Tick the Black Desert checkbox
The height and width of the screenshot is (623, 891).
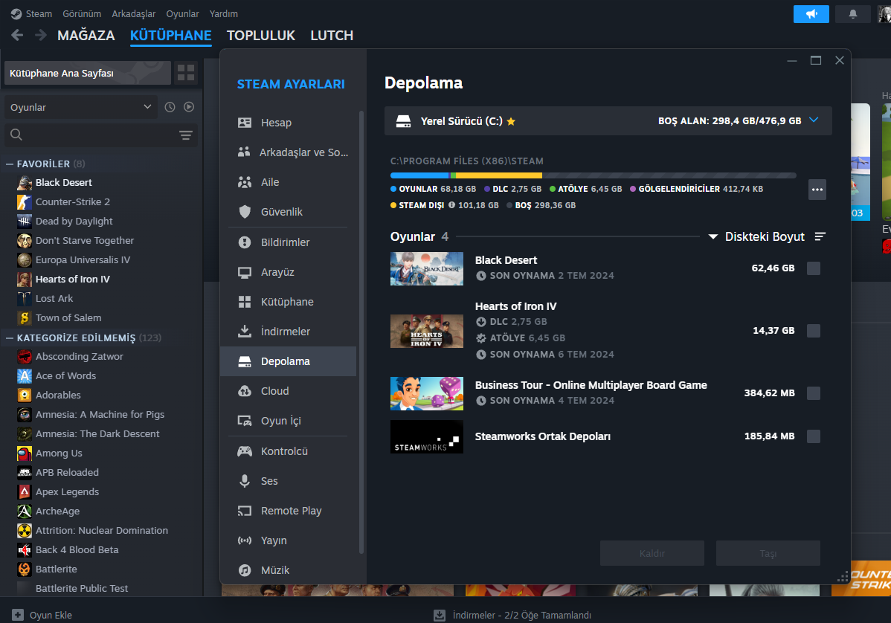pyautogui.click(x=814, y=268)
